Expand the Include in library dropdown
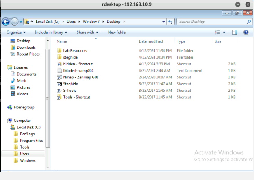Viewport: 263px width, 180px height. (51, 32)
